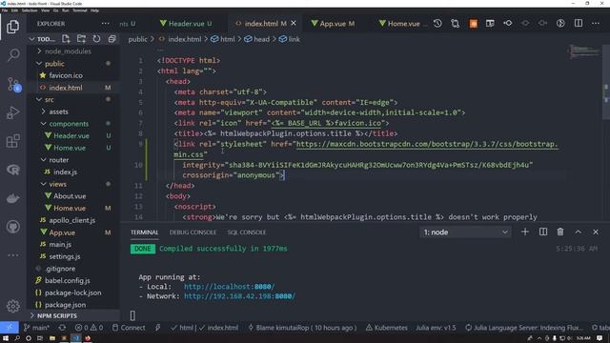Viewport: 610px width, 343px height.
Task: Open the Run and Debug view
Action: 12,112
